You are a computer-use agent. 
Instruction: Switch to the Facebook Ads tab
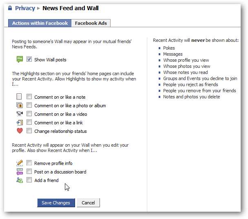(91, 23)
